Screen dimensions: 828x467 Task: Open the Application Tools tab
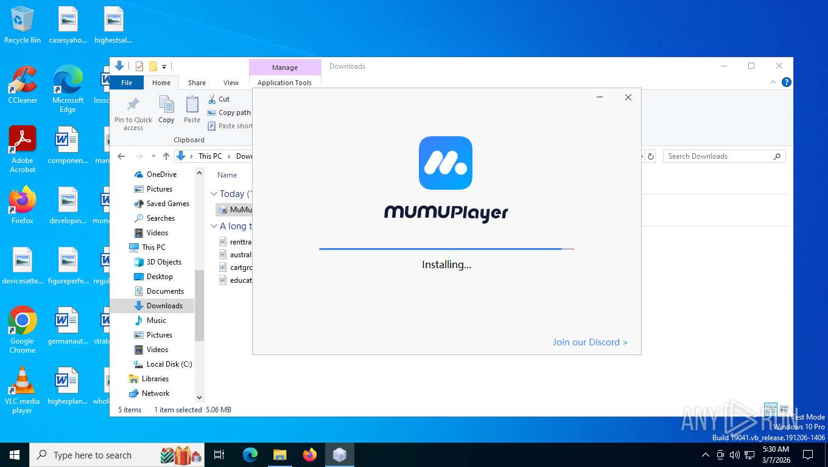(x=284, y=83)
